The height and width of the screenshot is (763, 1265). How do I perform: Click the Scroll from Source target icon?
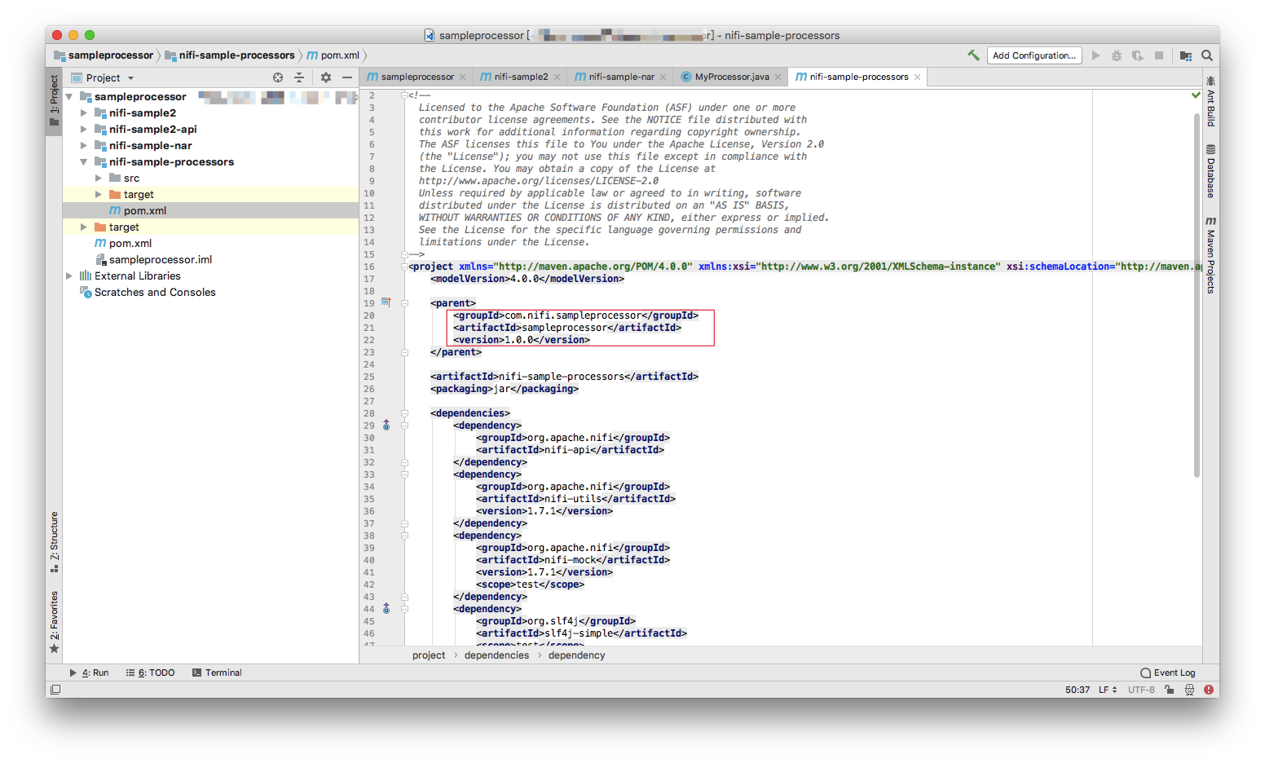point(278,77)
